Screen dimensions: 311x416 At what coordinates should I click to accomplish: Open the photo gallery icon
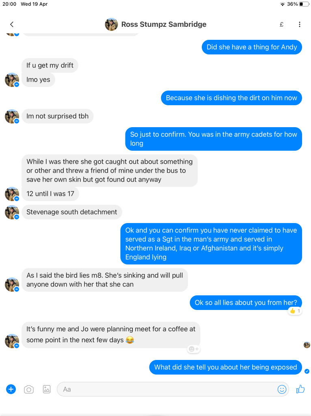(47, 389)
